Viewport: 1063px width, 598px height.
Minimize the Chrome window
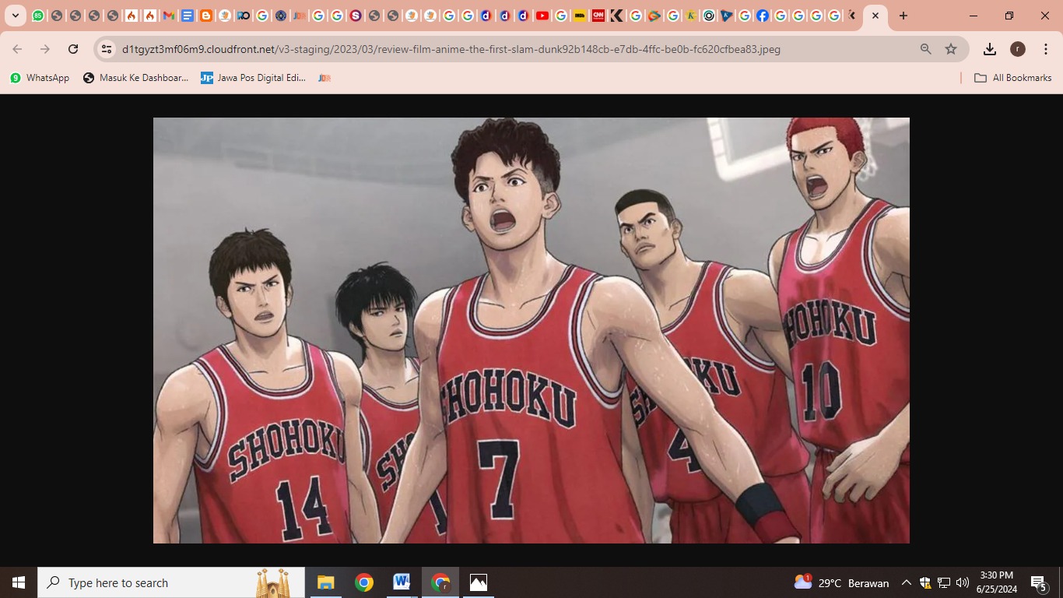coord(974,16)
